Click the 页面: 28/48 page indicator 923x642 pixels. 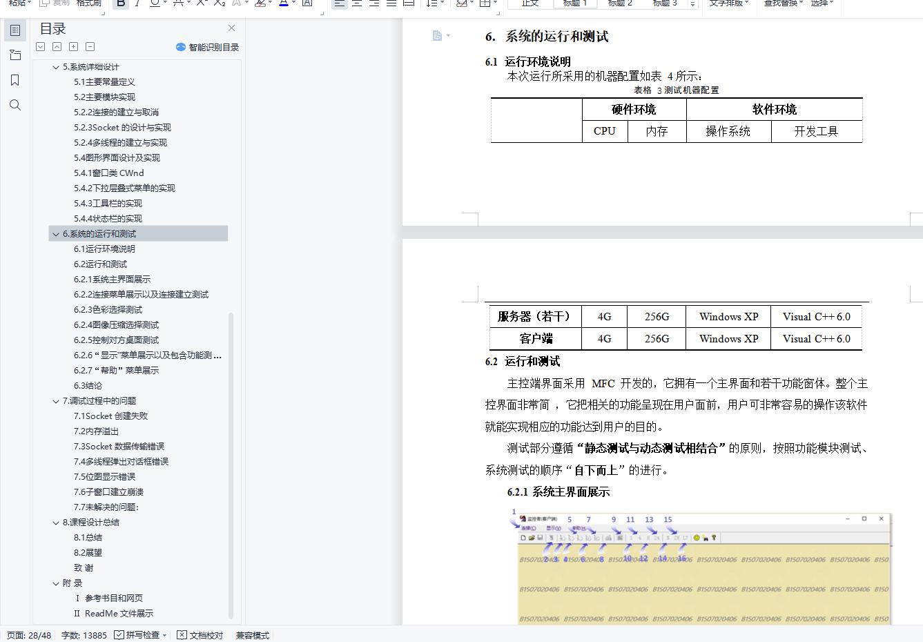click(x=29, y=635)
